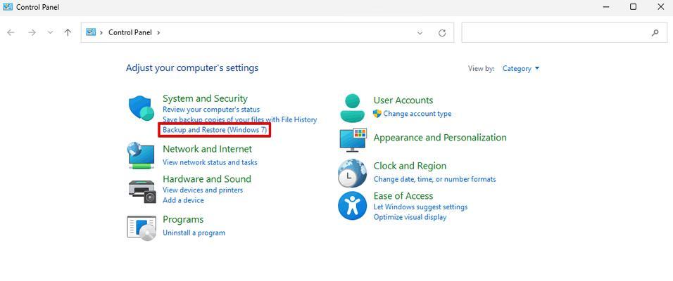Viewport: 673px width, 281px height.
Task: Open Hardware and Sound category
Action: [x=207, y=179]
